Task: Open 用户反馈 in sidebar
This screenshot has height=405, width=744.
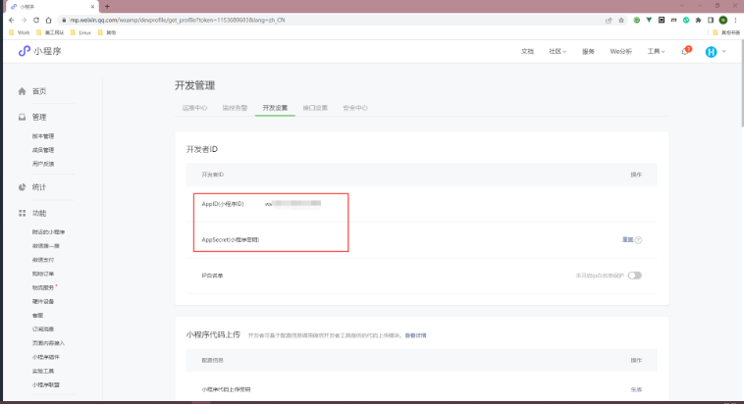Action: (43, 164)
